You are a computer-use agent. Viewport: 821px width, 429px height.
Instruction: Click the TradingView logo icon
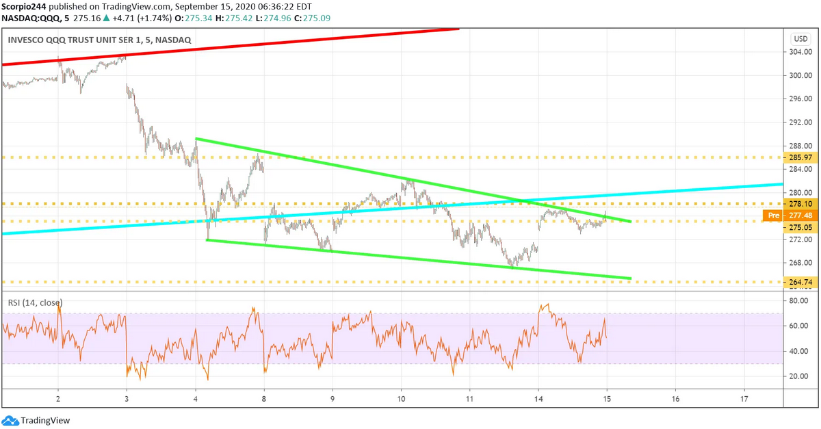tap(10, 420)
